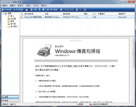The width and height of the screenshot is (136, 107).
Task: Sort by the 頁數 pages column header
Action: [85, 14]
